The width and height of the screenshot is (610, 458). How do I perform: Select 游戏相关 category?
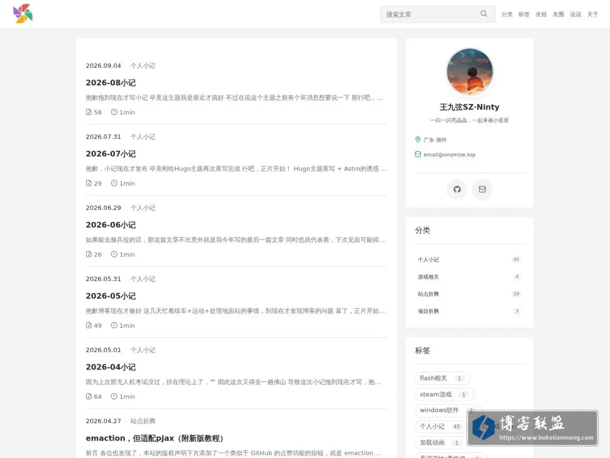click(470, 277)
